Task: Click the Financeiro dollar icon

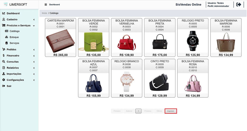Action: tap(4, 55)
